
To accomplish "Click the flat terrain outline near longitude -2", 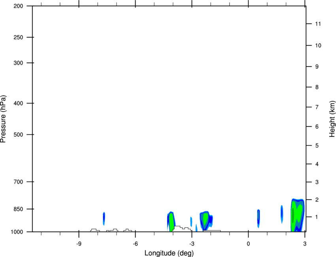I will tap(212, 231).
